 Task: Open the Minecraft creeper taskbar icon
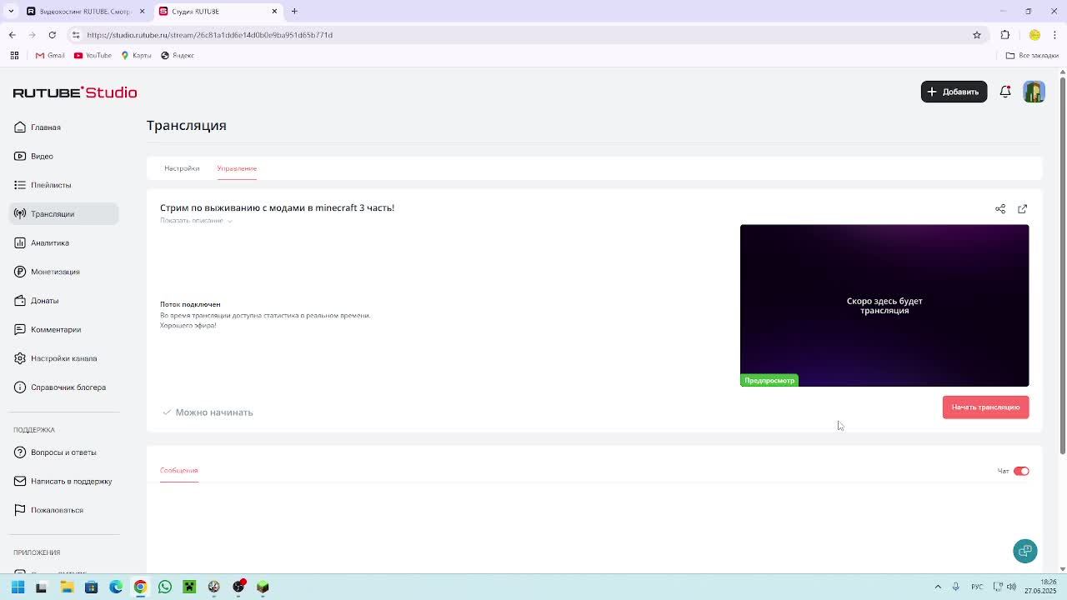tap(189, 587)
